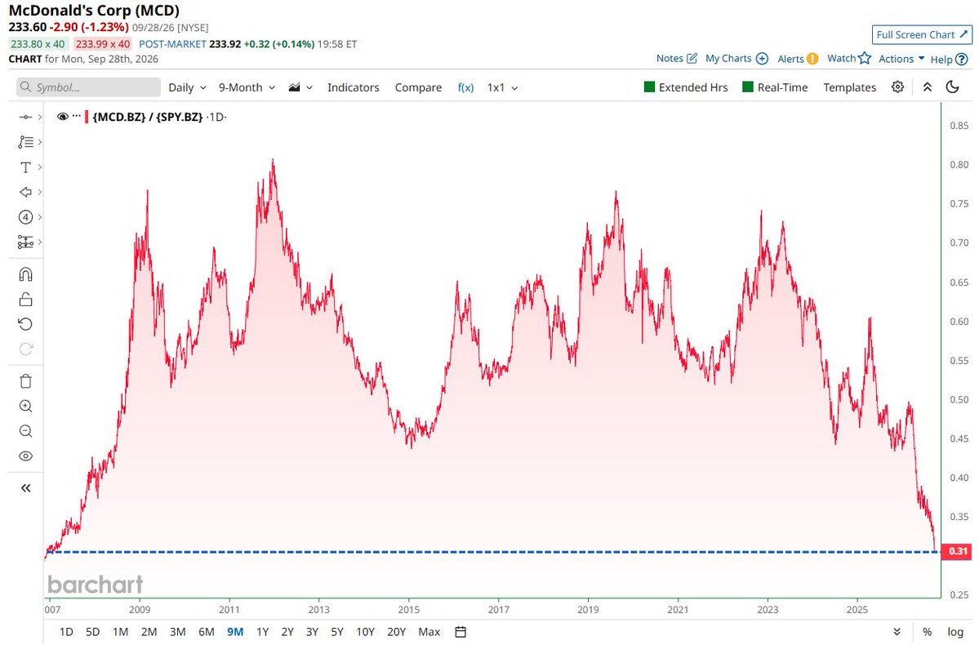979x645 pixels.
Task: Select the measurement/projection tool
Action: (25, 242)
